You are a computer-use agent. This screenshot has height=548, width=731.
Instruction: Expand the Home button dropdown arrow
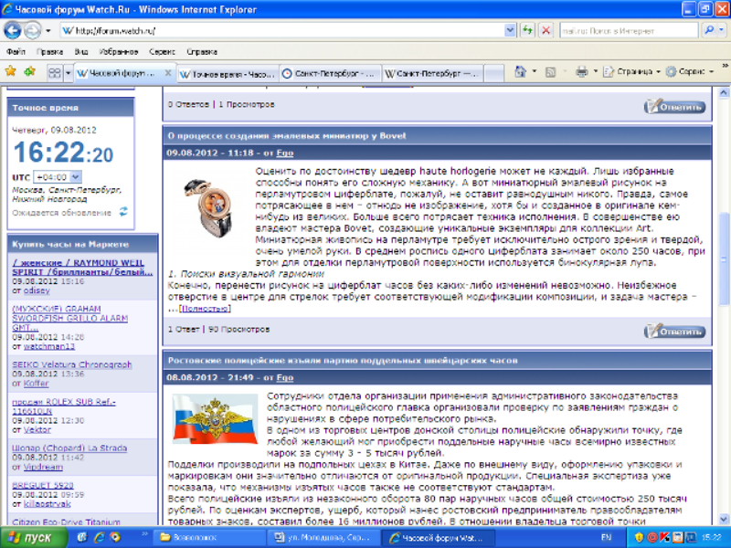535,71
